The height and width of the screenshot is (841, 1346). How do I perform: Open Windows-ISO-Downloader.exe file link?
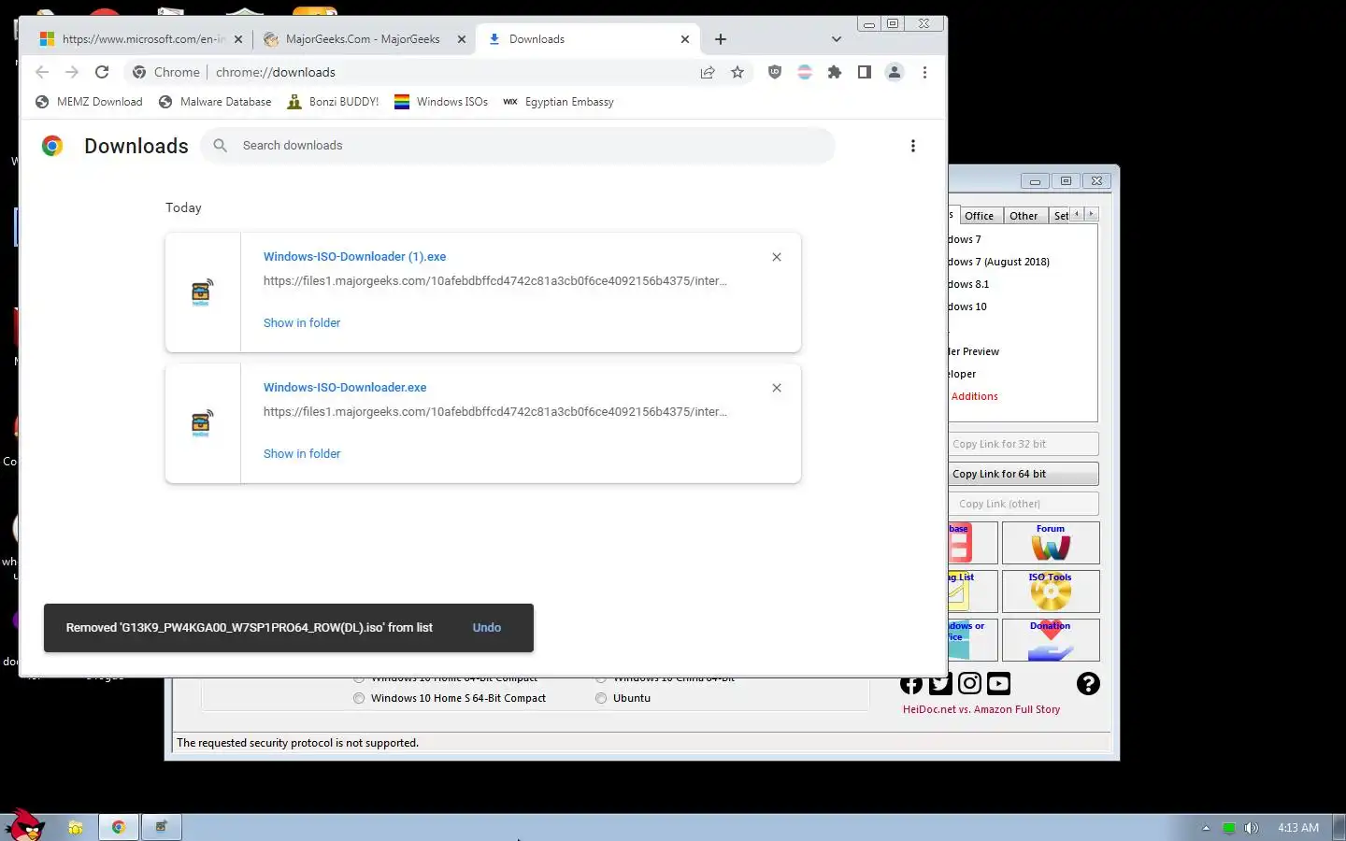(x=345, y=388)
